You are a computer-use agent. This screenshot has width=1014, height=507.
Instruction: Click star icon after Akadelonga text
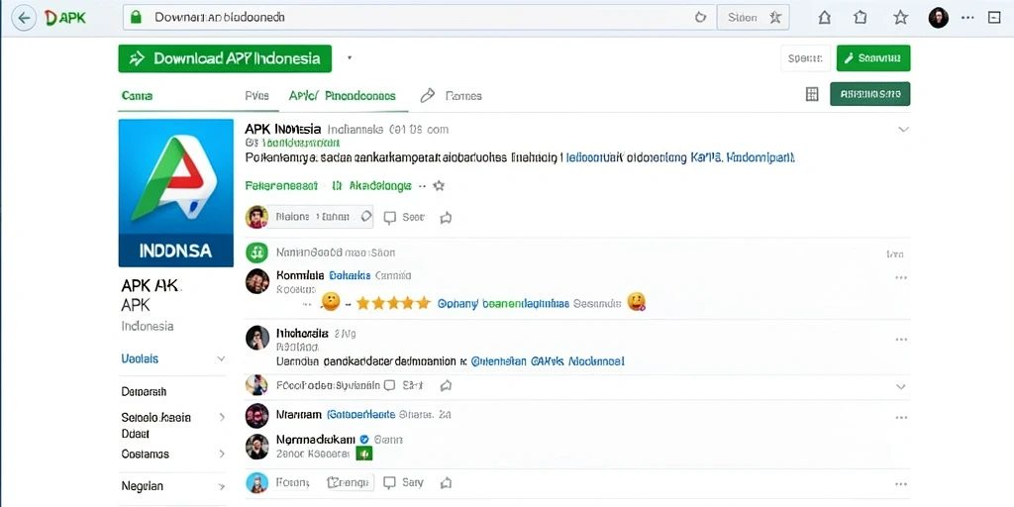pos(439,185)
